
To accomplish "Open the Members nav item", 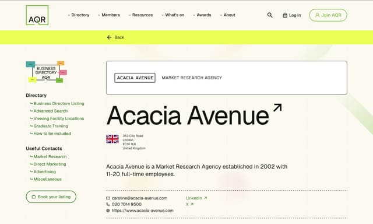I will click(111, 15).
